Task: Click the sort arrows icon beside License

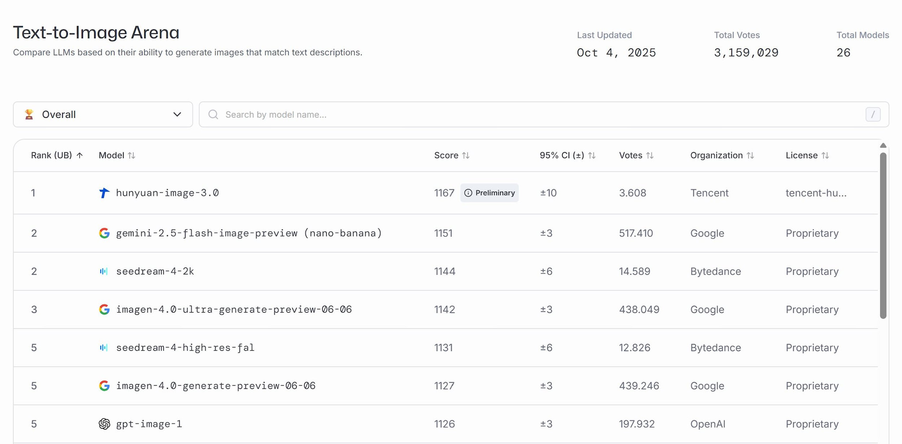Action: click(x=825, y=155)
